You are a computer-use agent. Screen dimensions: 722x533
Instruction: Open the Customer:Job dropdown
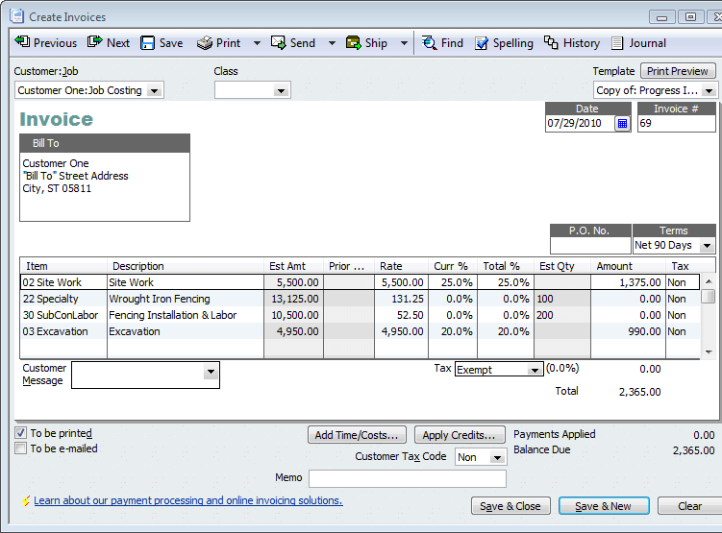pyautogui.click(x=155, y=90)
